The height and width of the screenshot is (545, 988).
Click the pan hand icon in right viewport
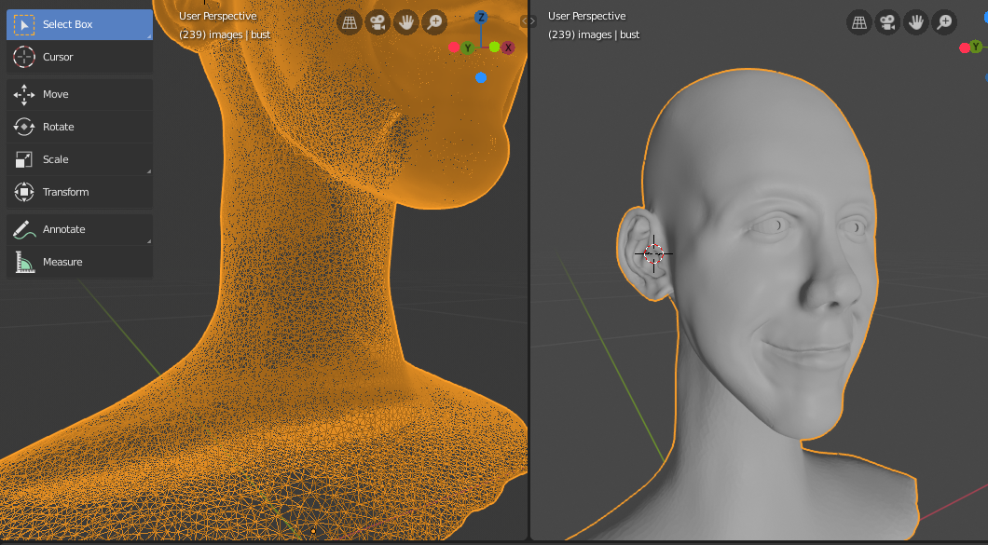click(x=915, y=22)
